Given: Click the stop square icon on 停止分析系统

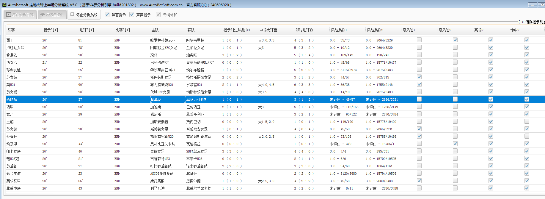Looking at the screenshot, I should (72, 15).
